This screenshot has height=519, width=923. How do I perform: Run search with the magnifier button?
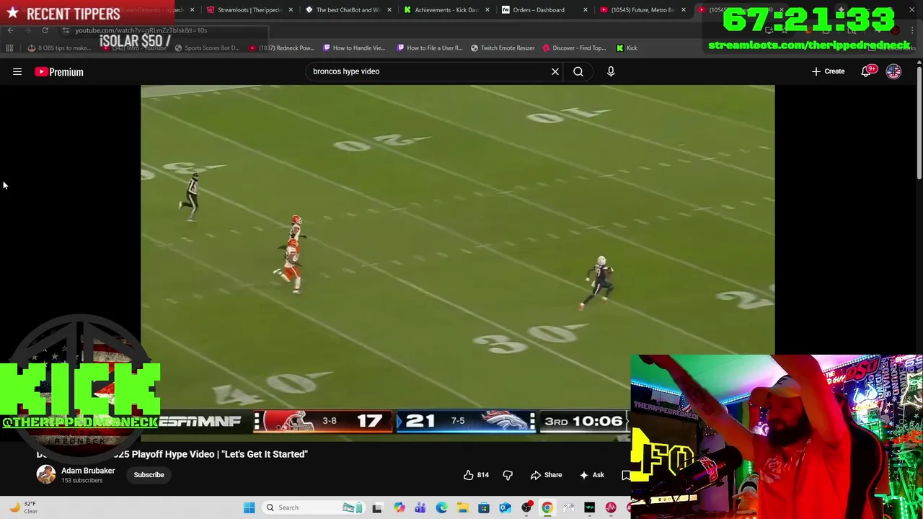pyautogui.click(x=578, y=71)
